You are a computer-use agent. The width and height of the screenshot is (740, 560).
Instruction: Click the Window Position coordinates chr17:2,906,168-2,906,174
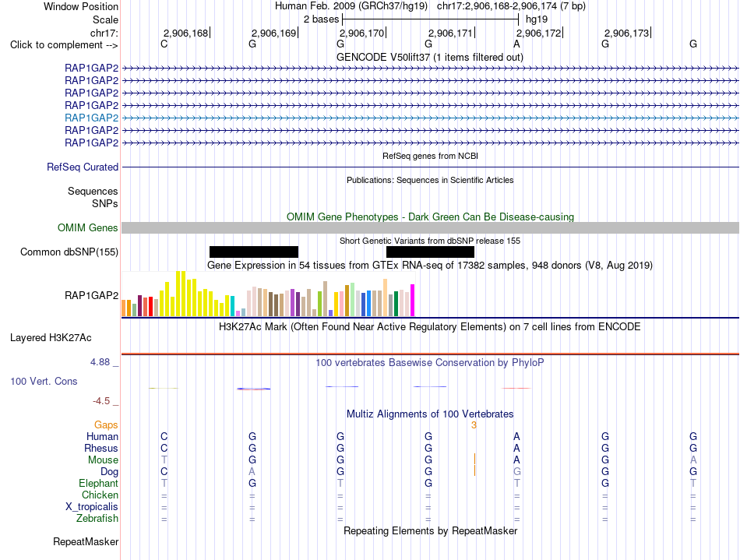511,6
